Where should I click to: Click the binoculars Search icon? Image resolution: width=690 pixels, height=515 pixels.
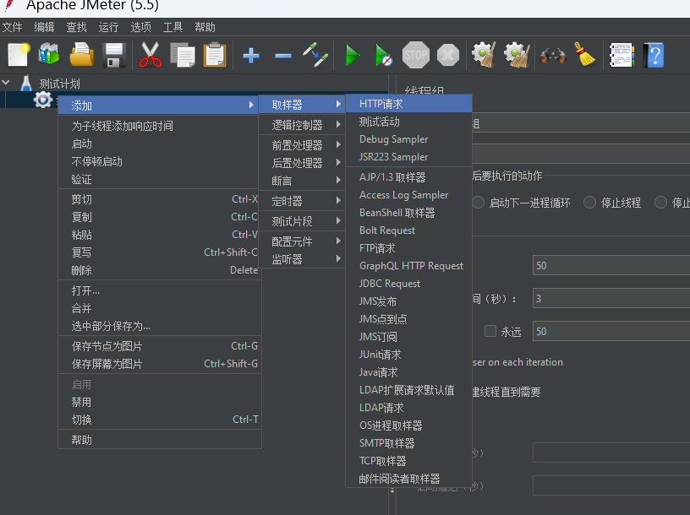(x=552, y=56)
